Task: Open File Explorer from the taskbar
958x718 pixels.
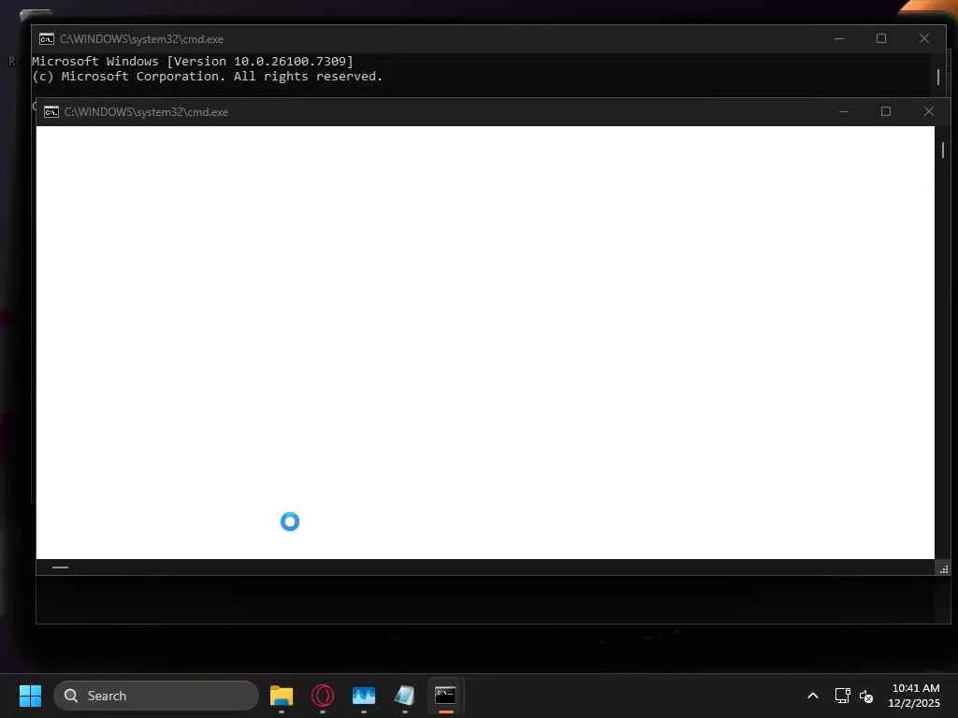Action: click(282, 696)
